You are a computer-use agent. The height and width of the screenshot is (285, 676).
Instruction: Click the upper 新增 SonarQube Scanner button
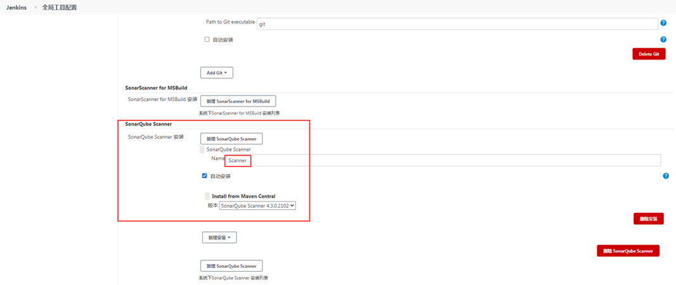click(x=231, y=139)
